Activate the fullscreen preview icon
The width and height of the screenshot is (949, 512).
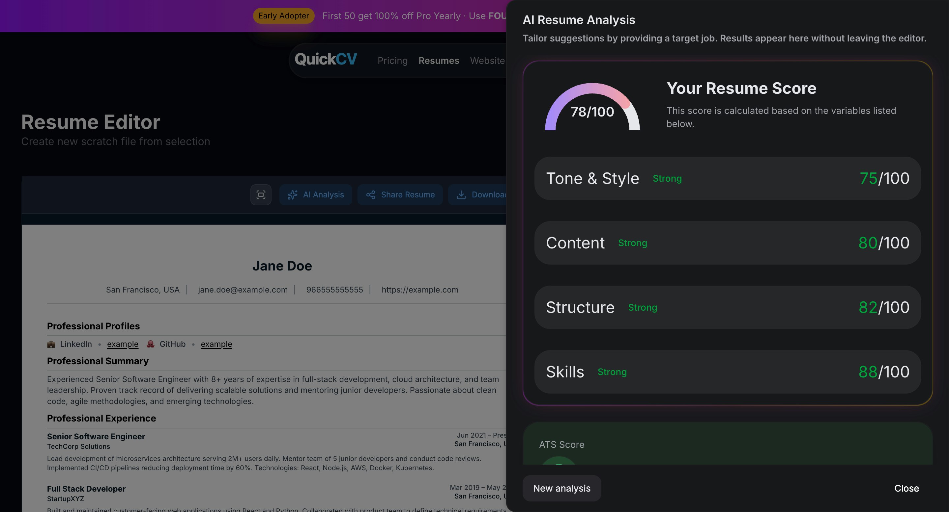pyautogui.click(x=261, y=194)
